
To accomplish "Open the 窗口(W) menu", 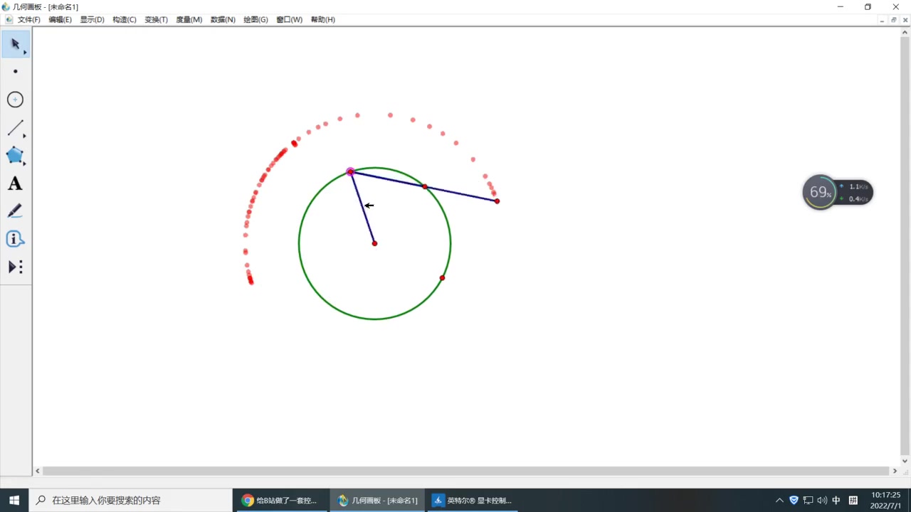I will pos(289,20).
